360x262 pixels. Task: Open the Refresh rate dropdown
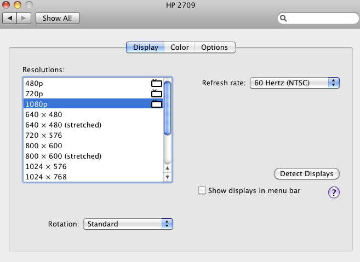click(x=295, y=83)
